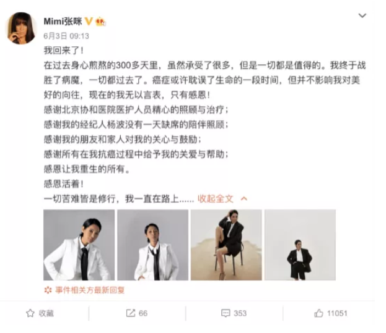Viewport: 386px width, 333px height.
Task: Collapse post with 收起全文 link
Action: 216,199
